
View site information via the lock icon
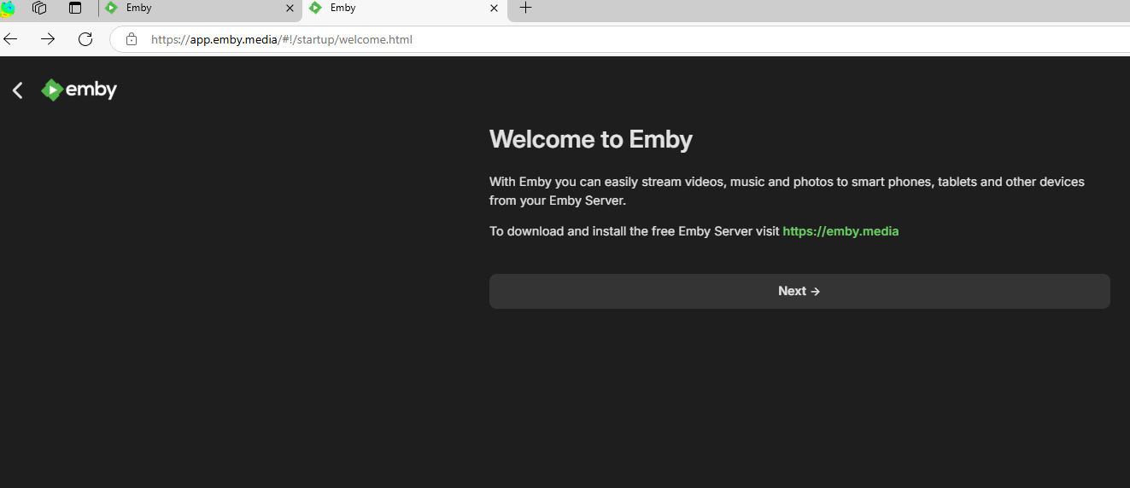click(132, 39)
